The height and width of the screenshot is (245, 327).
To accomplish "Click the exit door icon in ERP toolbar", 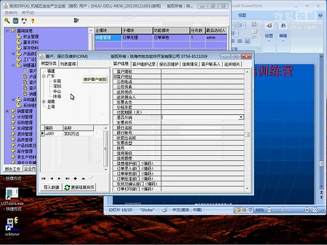I will [x=76, y=20].
